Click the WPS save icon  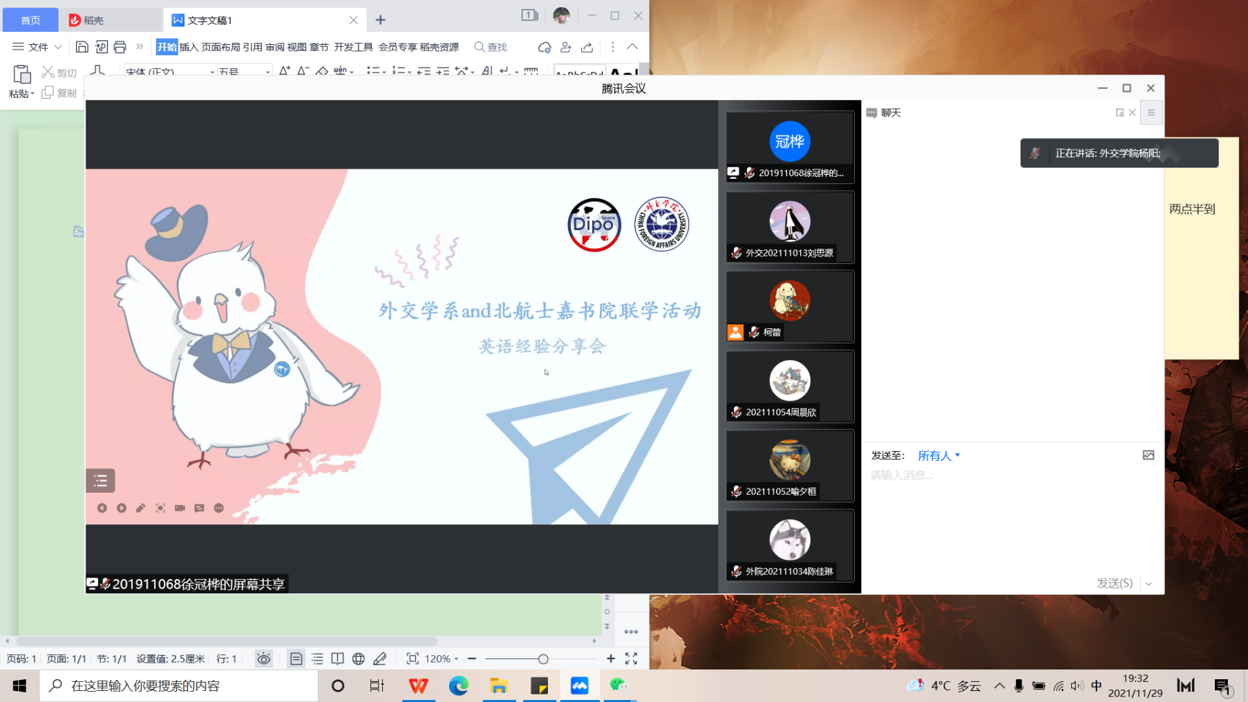(x=82, y=47)
